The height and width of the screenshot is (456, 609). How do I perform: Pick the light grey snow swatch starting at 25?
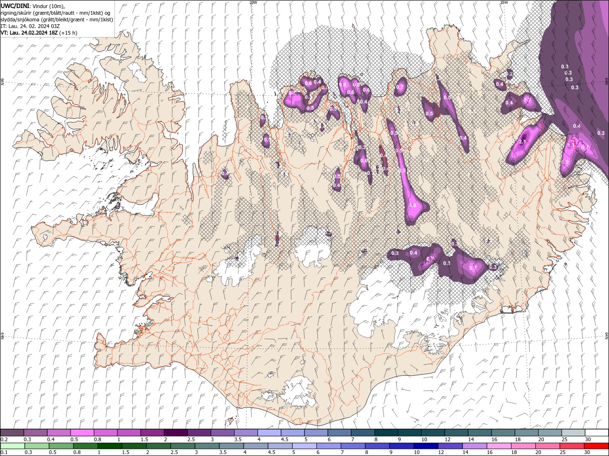573,433
